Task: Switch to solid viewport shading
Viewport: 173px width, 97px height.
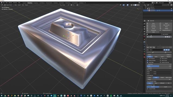Action: tap(135, 5)
